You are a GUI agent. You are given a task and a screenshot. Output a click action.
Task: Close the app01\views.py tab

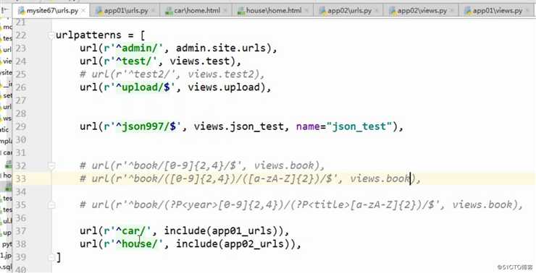click(528, 11)
